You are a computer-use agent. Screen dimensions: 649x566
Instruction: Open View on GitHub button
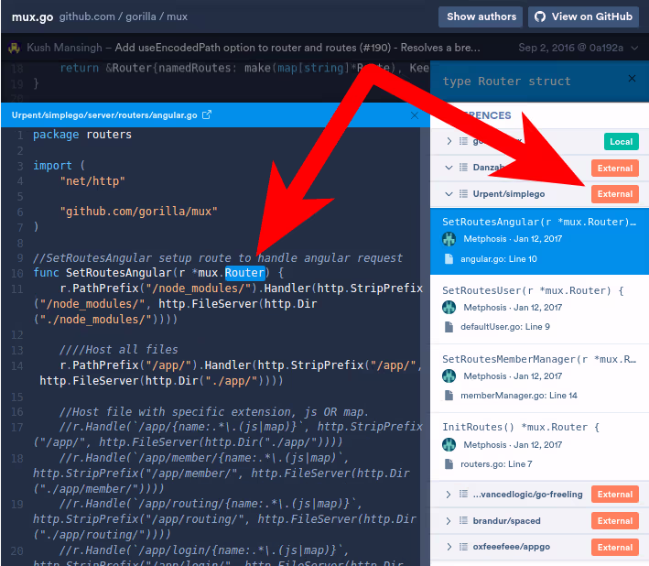tap(583, 17)
